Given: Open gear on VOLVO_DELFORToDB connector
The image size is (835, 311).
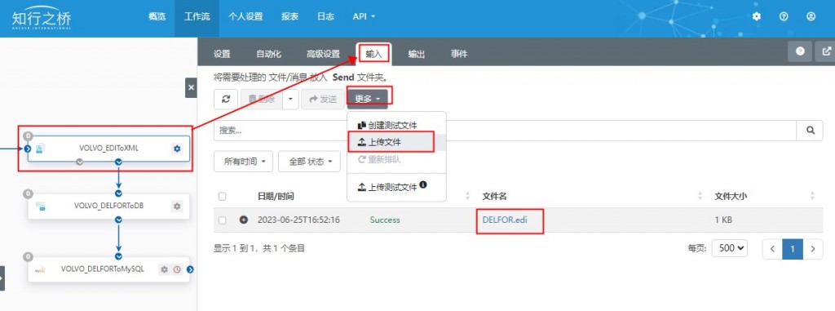Looking at the screenshot, I should coord(177,207).
